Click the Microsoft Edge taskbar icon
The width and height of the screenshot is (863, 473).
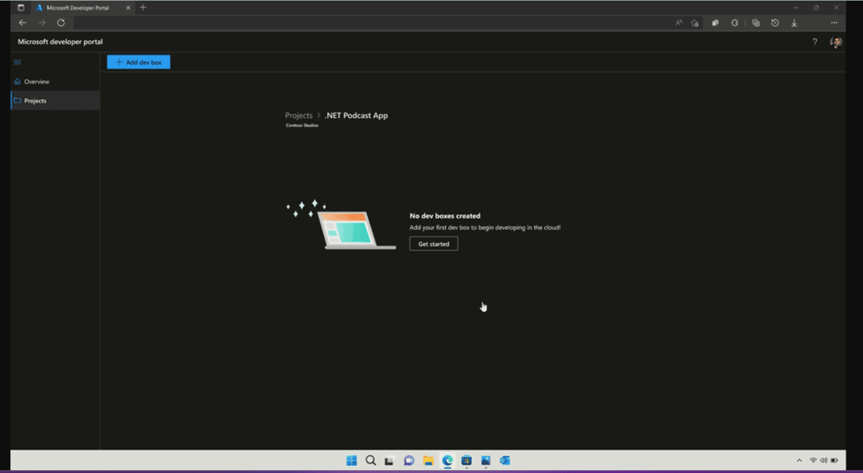pyautogui.click(x=447, y=460)
